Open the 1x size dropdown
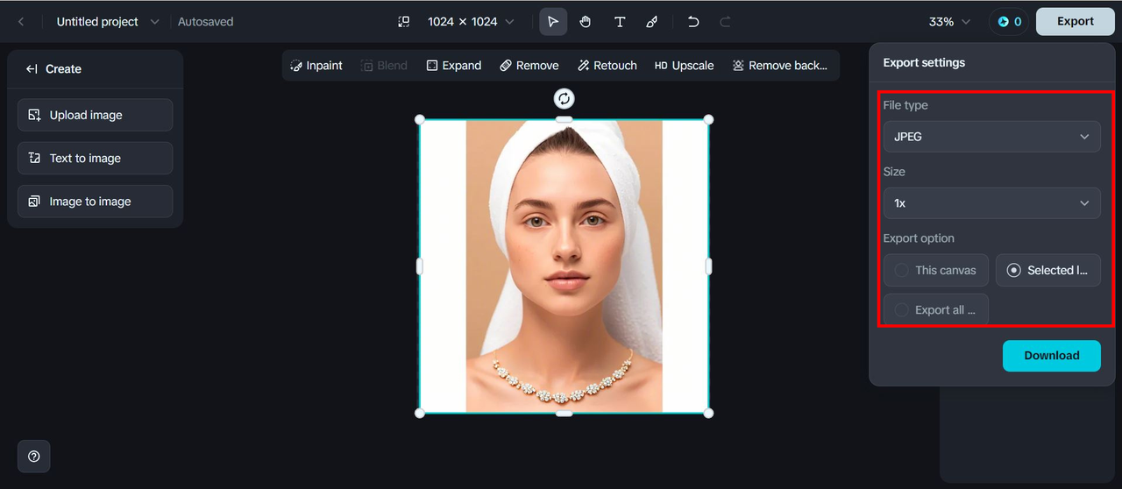Image resolution: width=1122 pixels, height=489 pixels. tap(991, 203)
